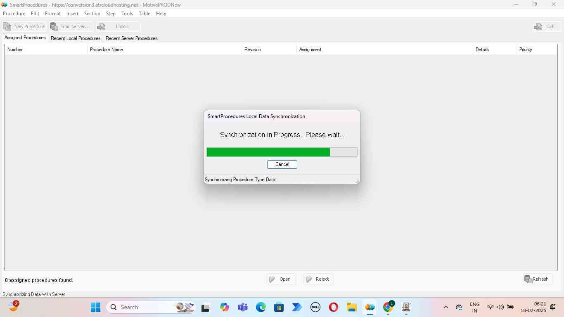Image resolution: width=564 pixels, height=317 pixels.
Task: Switch to Recent Server Procedures tab
Action: pos(132,38)
